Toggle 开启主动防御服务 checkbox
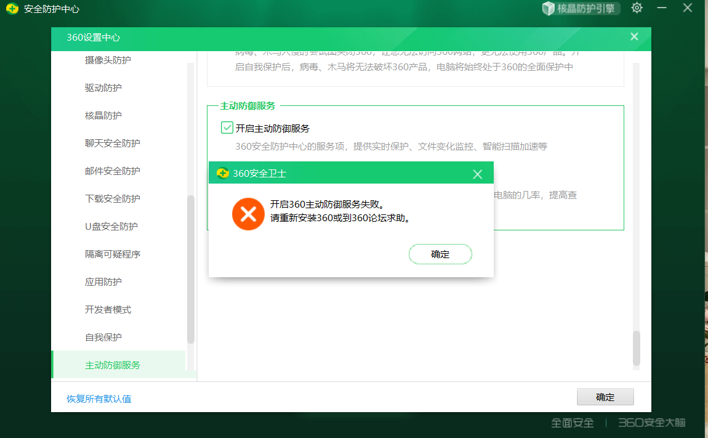708x438 pixels. coord(227,128)
